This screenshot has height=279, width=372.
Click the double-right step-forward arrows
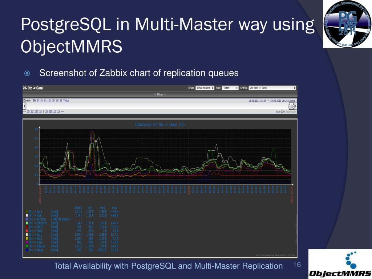(62, 112)
